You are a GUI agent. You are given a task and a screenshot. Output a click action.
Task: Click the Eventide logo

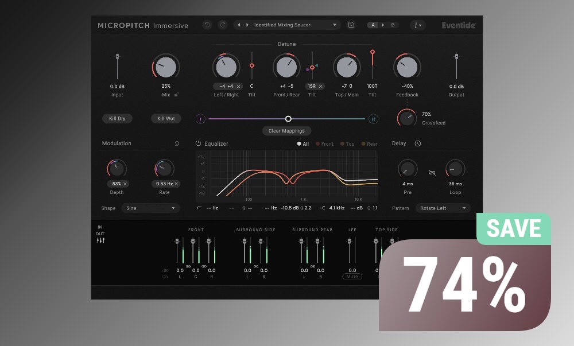point(459,25)
